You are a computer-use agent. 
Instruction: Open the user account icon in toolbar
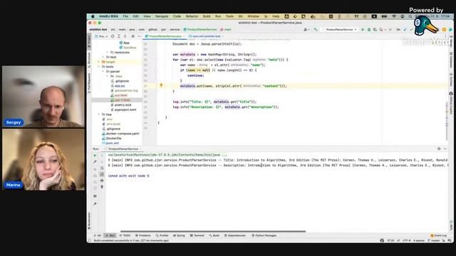pos(306,30)
